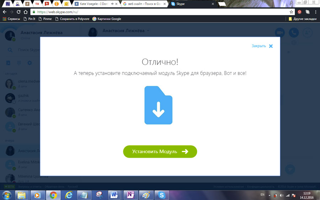Click the blue X close icon in dialog
Viewport: 320px width, 200px height.
(x=271, y=46)
